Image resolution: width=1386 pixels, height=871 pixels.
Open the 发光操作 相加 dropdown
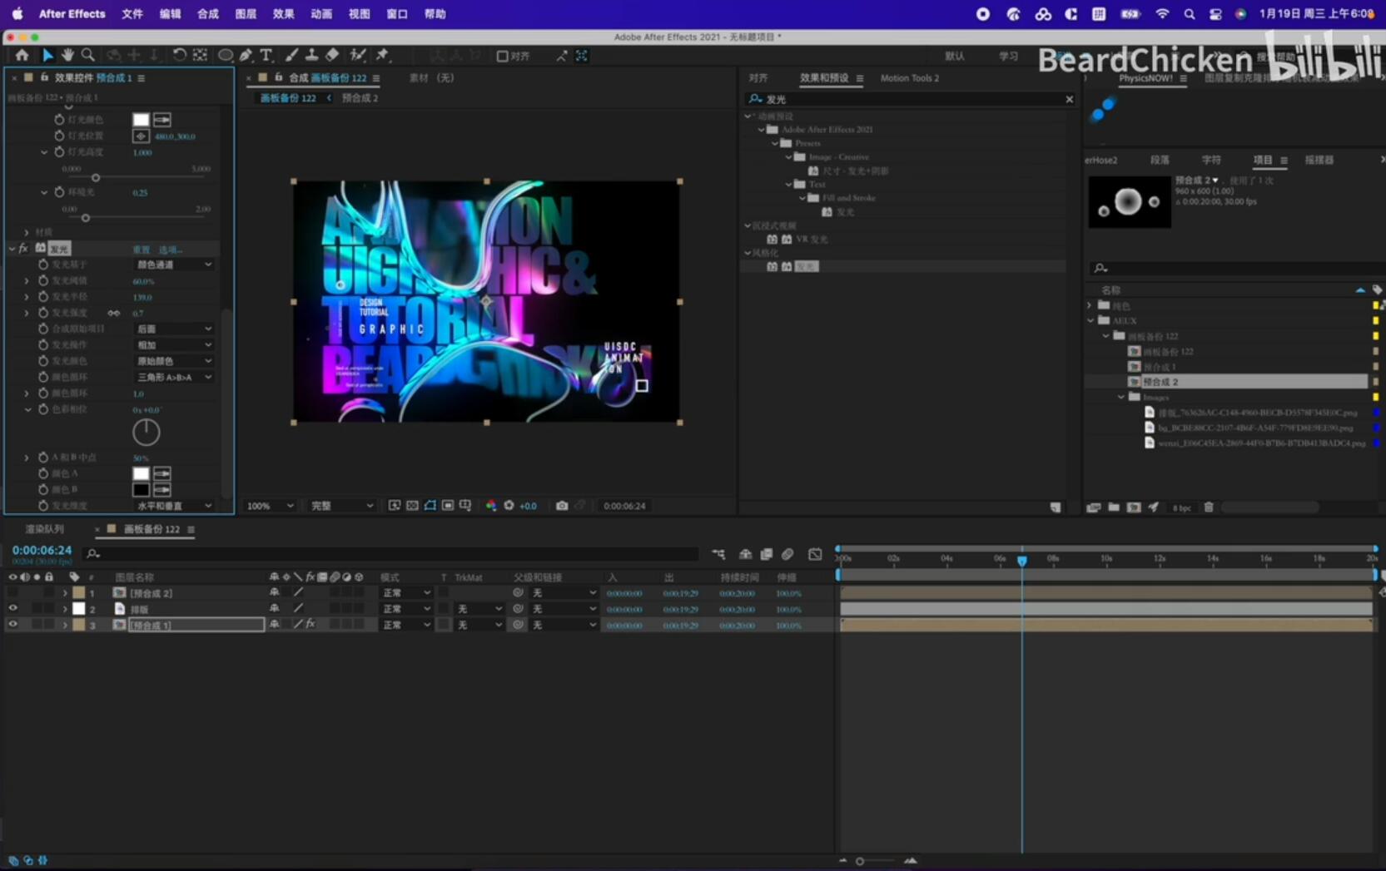[173, 345]
